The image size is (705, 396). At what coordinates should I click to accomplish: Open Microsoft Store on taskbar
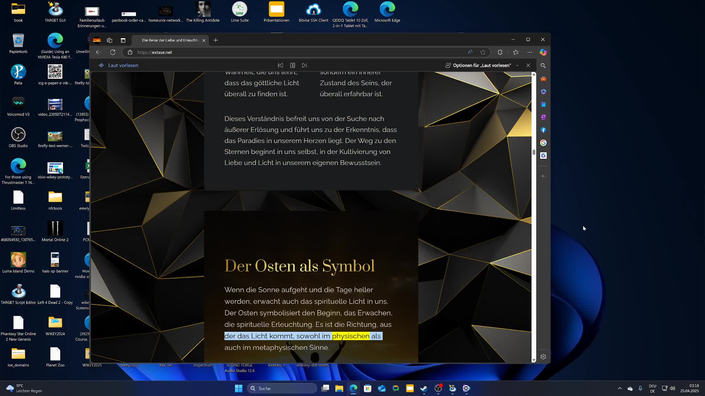pos(368,388)
